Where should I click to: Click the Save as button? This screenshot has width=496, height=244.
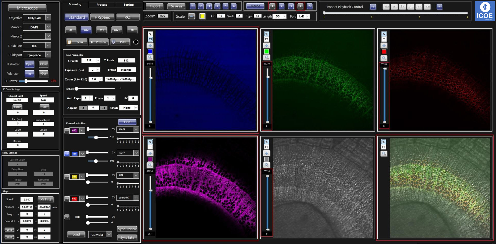[176, 6]
